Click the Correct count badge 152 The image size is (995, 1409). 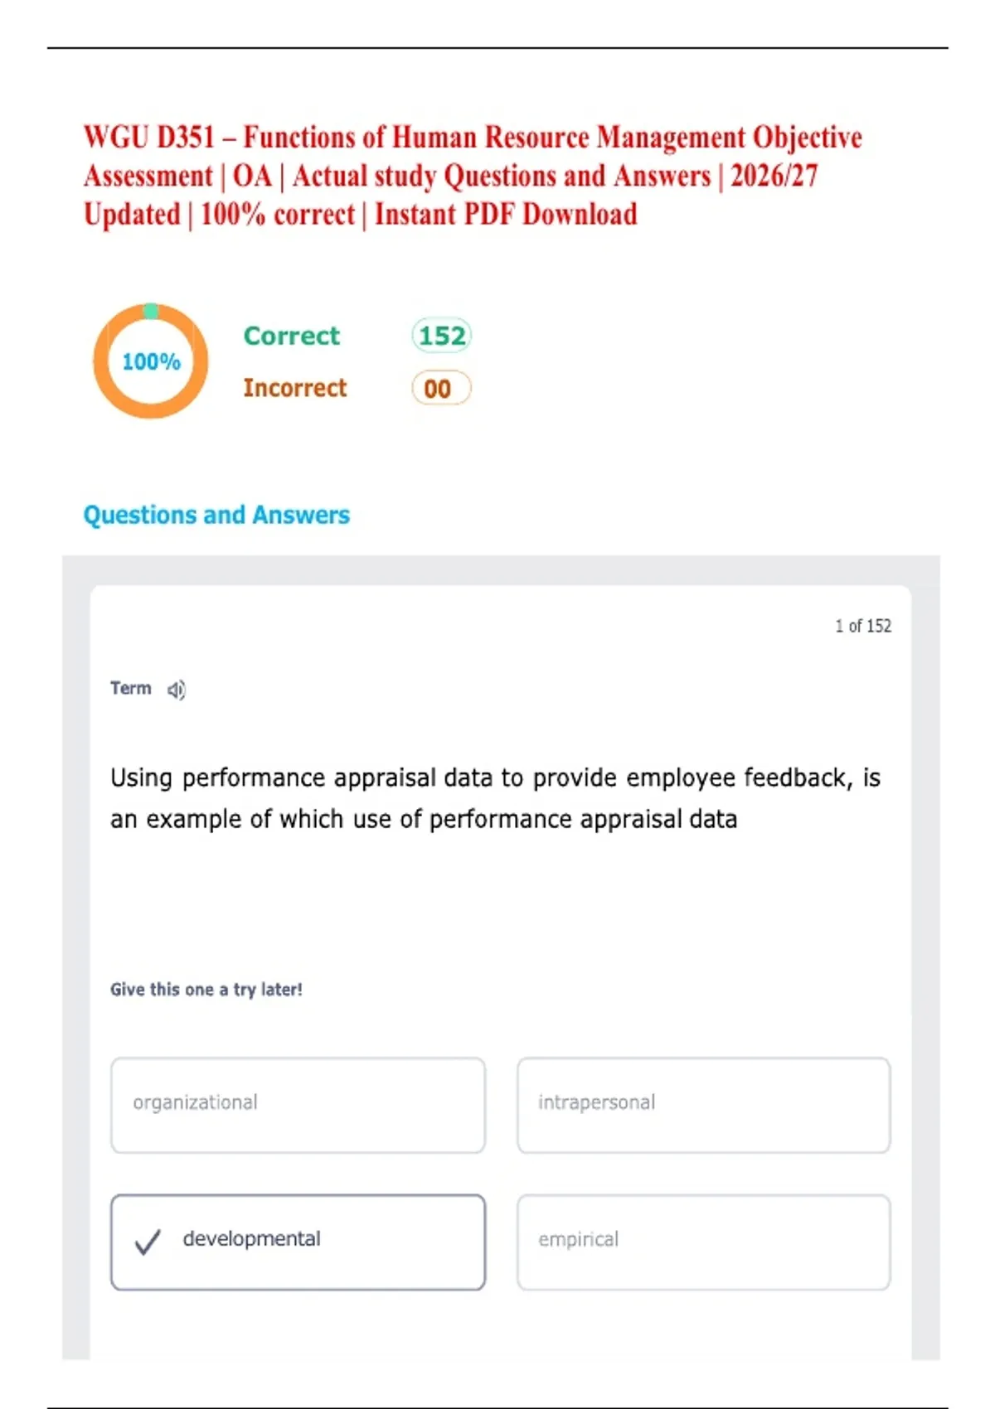click(x=441, y=336)
